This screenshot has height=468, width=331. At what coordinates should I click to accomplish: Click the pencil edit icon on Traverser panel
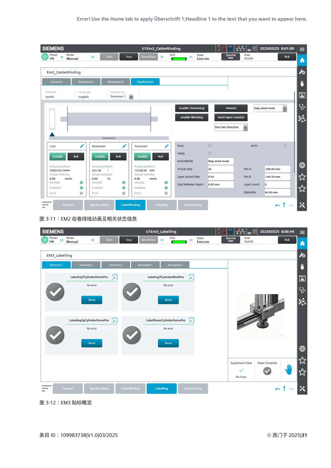pos(166,146)
